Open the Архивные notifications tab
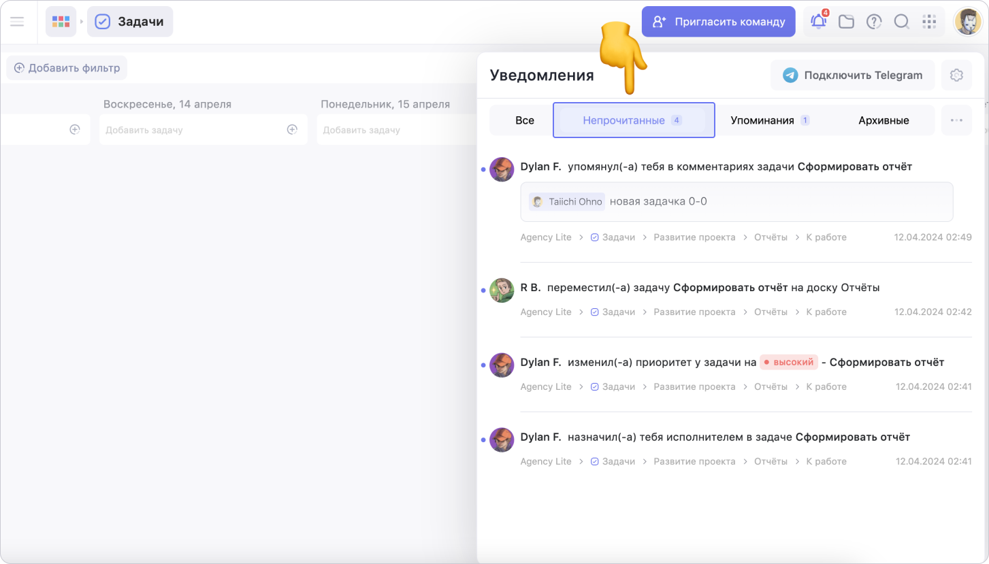The image size is (989, 564). coord(883,120)
